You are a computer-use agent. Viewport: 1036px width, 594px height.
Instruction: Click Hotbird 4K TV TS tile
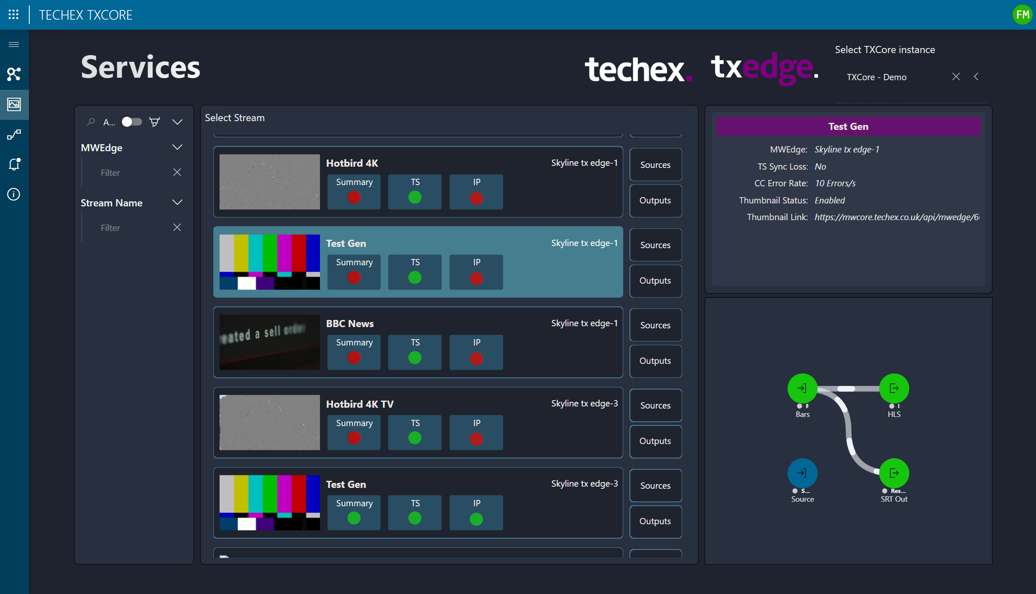pyautogui.click(x=415, y=432)
